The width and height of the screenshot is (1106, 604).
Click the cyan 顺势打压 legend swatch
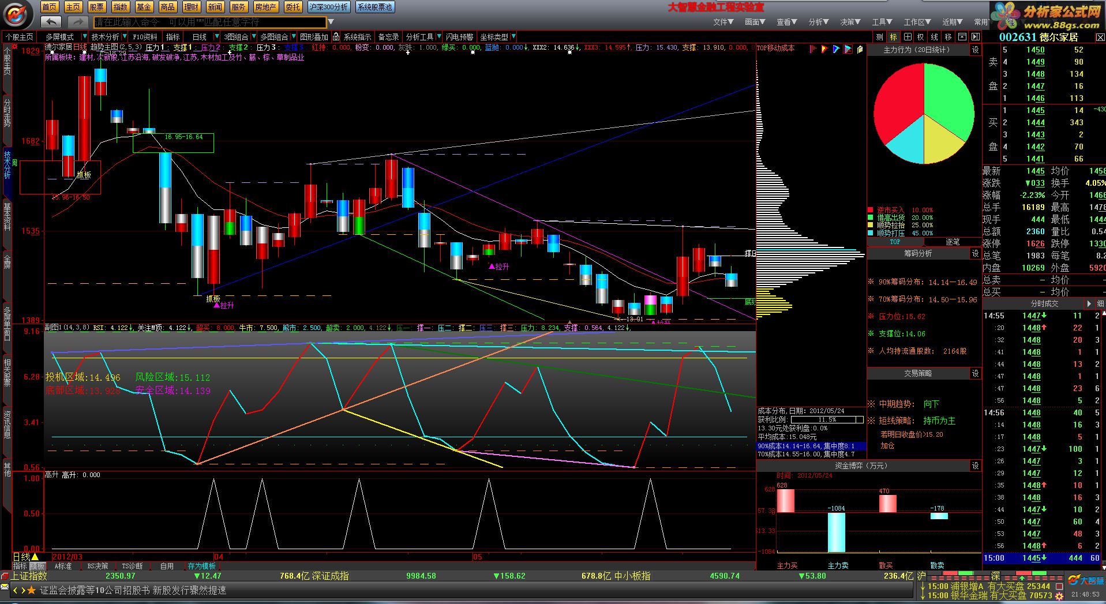coord(871,233)
